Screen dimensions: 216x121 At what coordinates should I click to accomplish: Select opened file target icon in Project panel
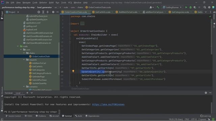point(39,12)
